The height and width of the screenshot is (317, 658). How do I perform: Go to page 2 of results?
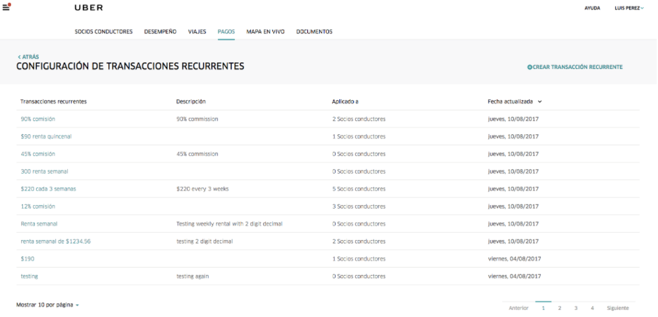click(x=559, y=308)
